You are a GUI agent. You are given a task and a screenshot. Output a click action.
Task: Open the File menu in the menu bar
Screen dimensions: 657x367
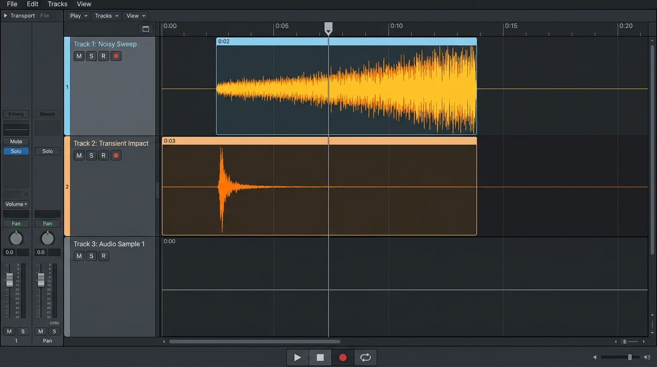(x=12, y=4)
